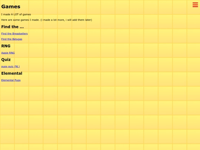The width and height of the screenshot is (200, 150).
Task: Launch the Aapie RNG game link
Action: click(x=8, y=53)
